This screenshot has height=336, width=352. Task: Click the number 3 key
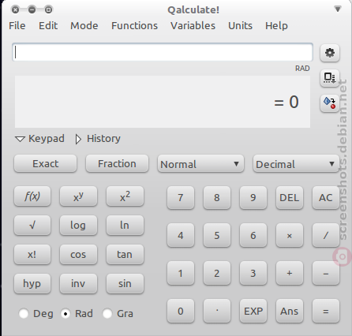(253, 274)
